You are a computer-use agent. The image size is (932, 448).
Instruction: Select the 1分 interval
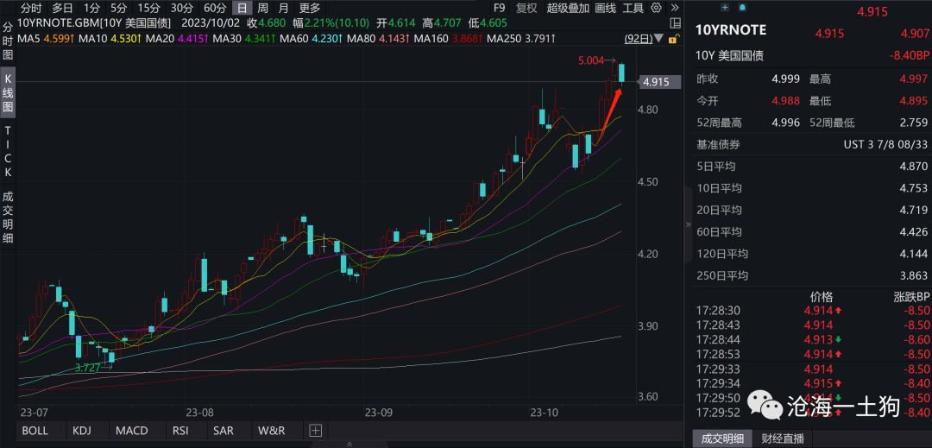(x=91, y=8)
